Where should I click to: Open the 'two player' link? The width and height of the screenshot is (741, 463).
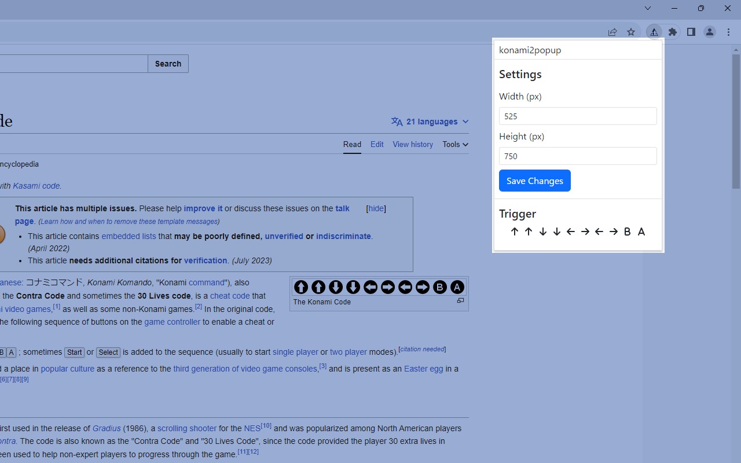tap(349, 352)
